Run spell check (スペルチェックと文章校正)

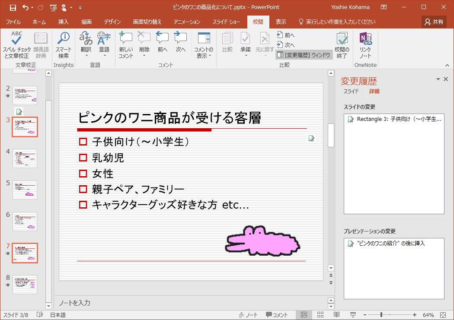point(17,45)
